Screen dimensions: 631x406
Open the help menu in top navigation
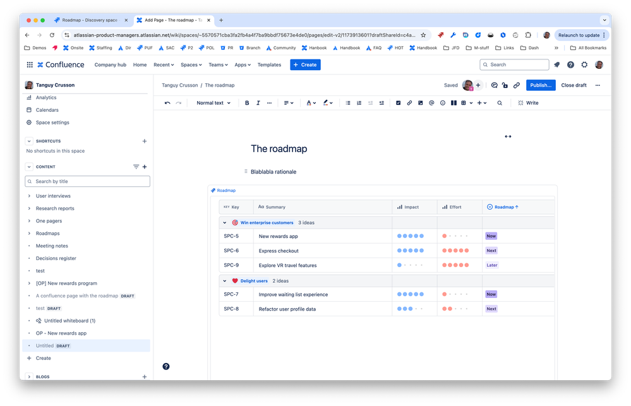pyautogui.click(x=570, y=65)
